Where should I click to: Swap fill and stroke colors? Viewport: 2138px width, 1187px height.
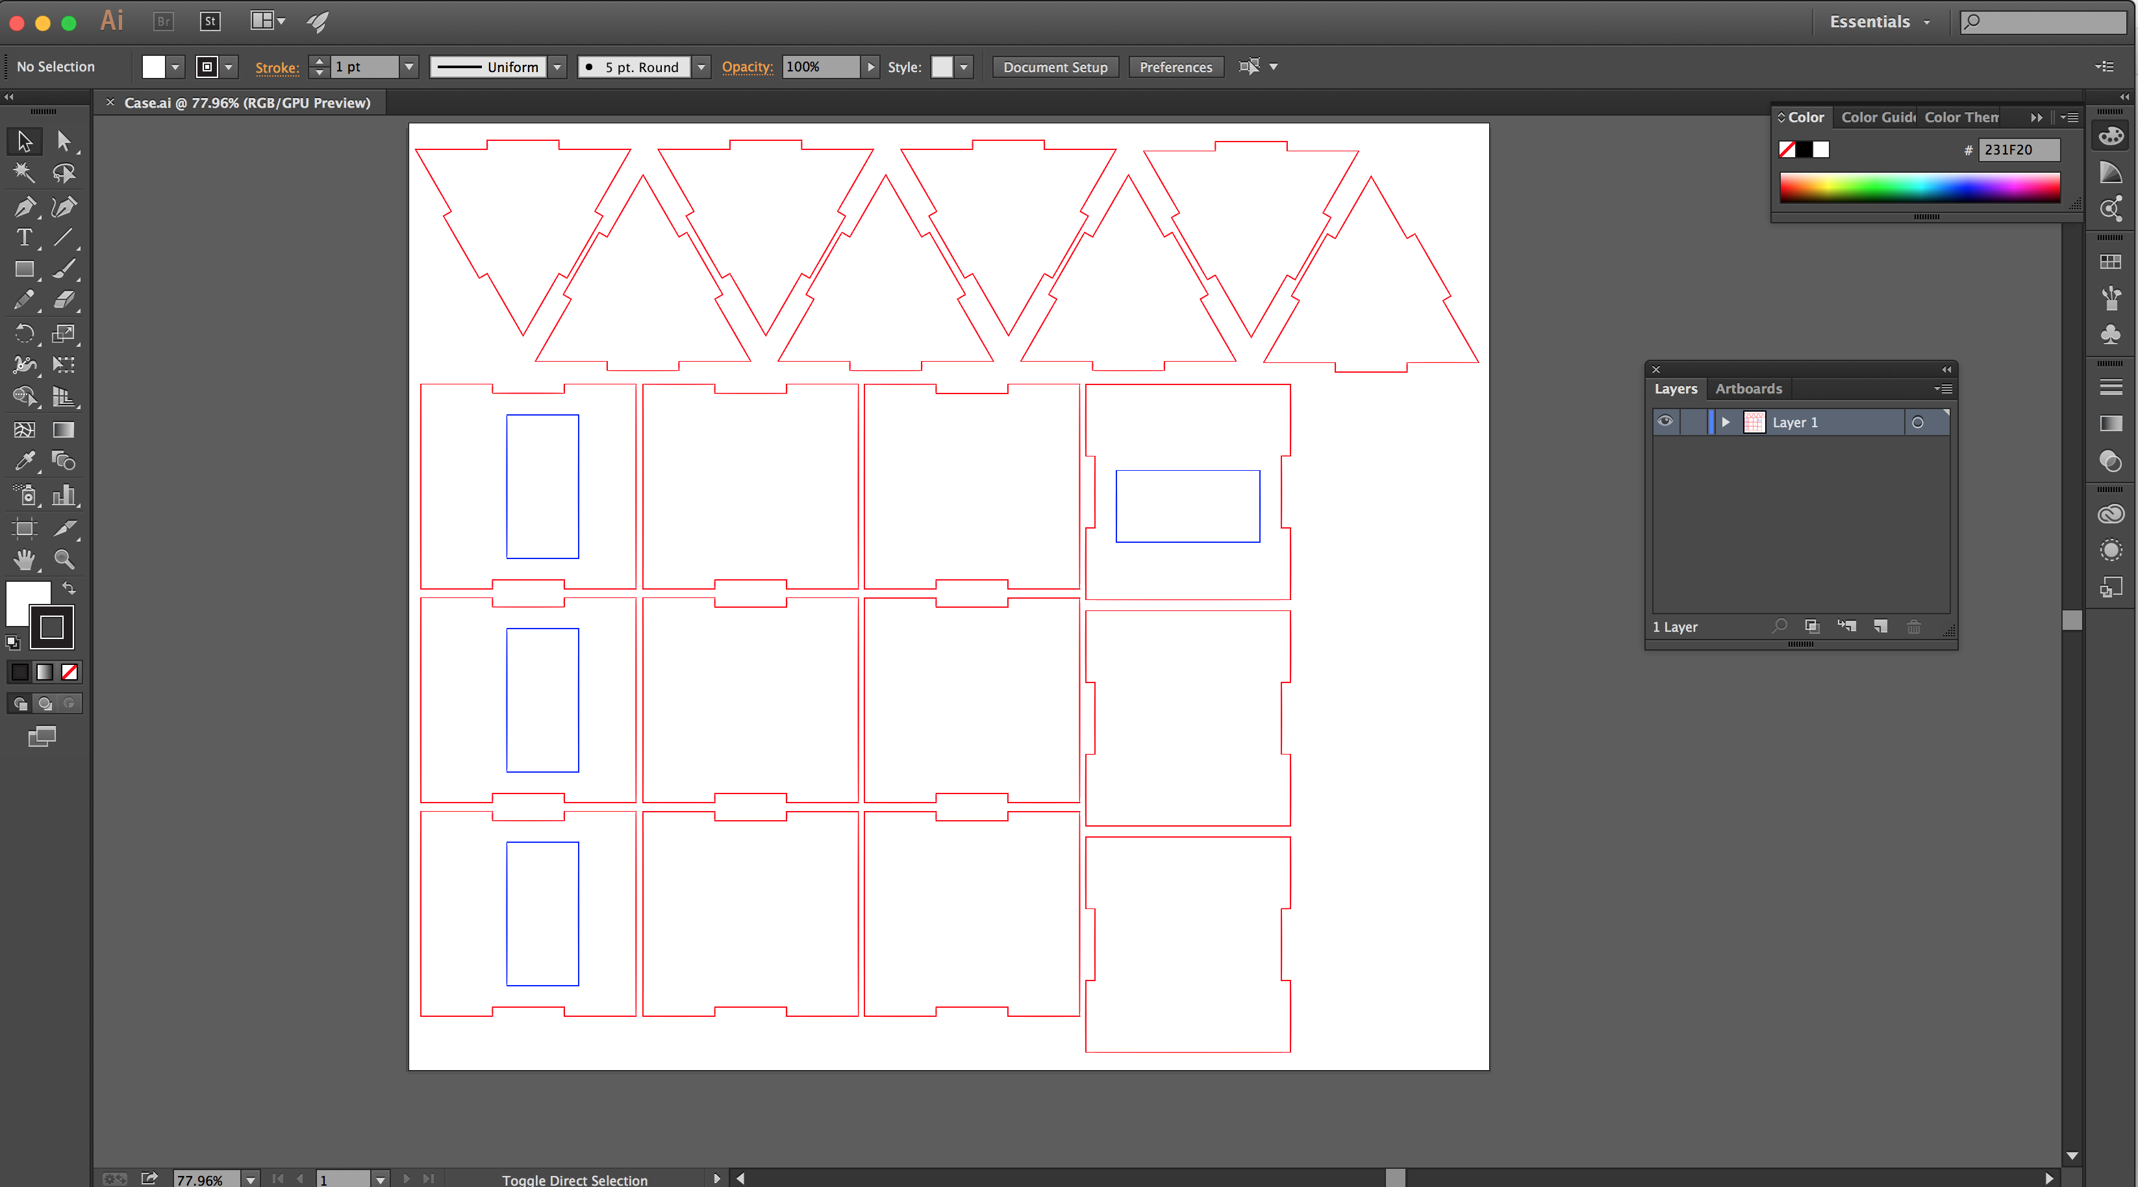(69, 588)
